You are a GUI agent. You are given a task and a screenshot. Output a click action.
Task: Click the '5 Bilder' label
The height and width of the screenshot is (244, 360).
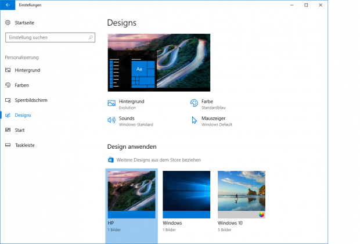(x=225, y=229)
